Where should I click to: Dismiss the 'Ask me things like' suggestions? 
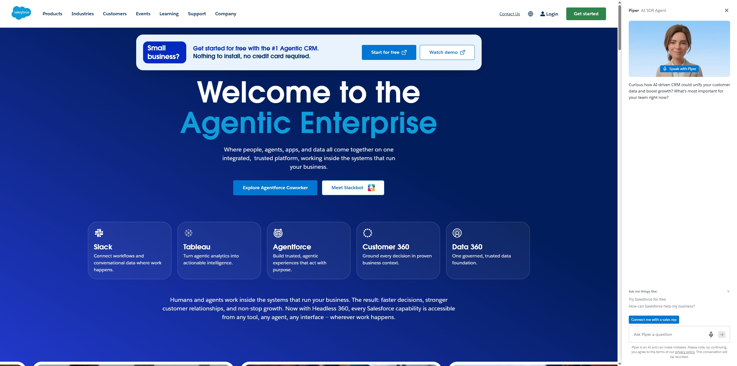coord(728,291)
